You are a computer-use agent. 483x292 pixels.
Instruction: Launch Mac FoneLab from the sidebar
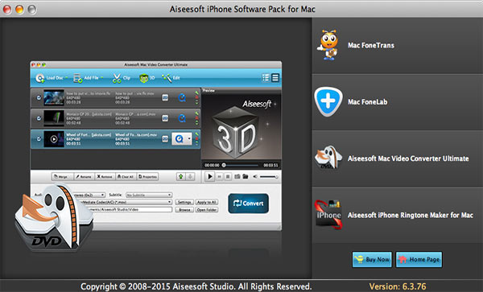click(398, 102)
